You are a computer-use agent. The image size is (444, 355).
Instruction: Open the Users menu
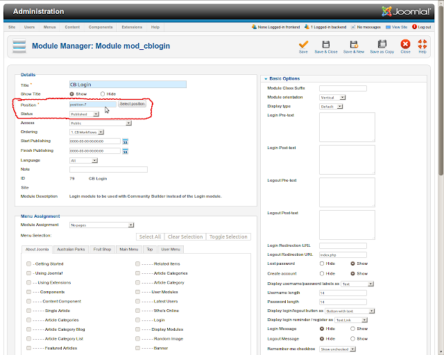pyautogui.click(x=29, y=27)
